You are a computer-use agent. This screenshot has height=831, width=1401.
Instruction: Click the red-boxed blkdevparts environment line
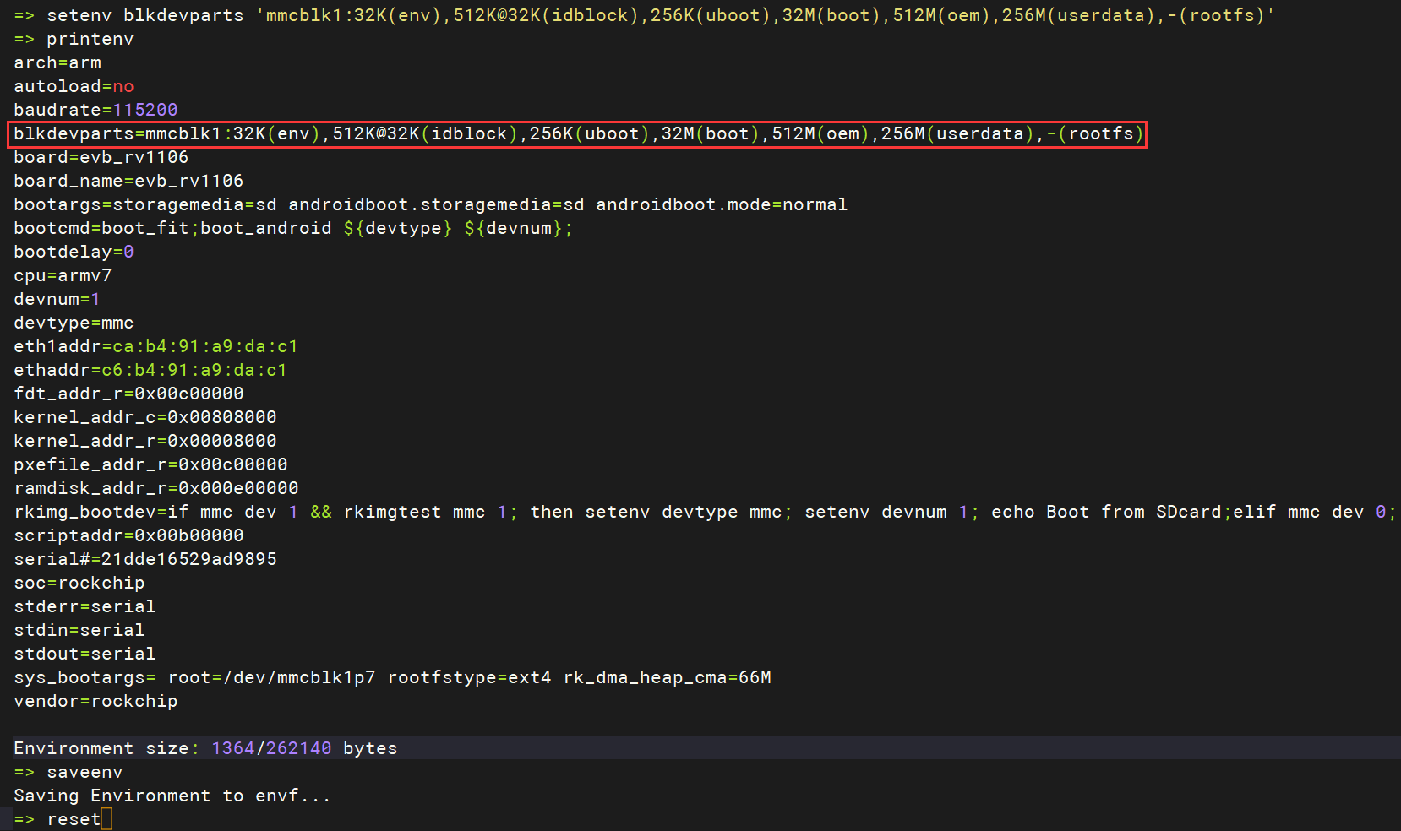pyautogui.click(x=577, y=134)
